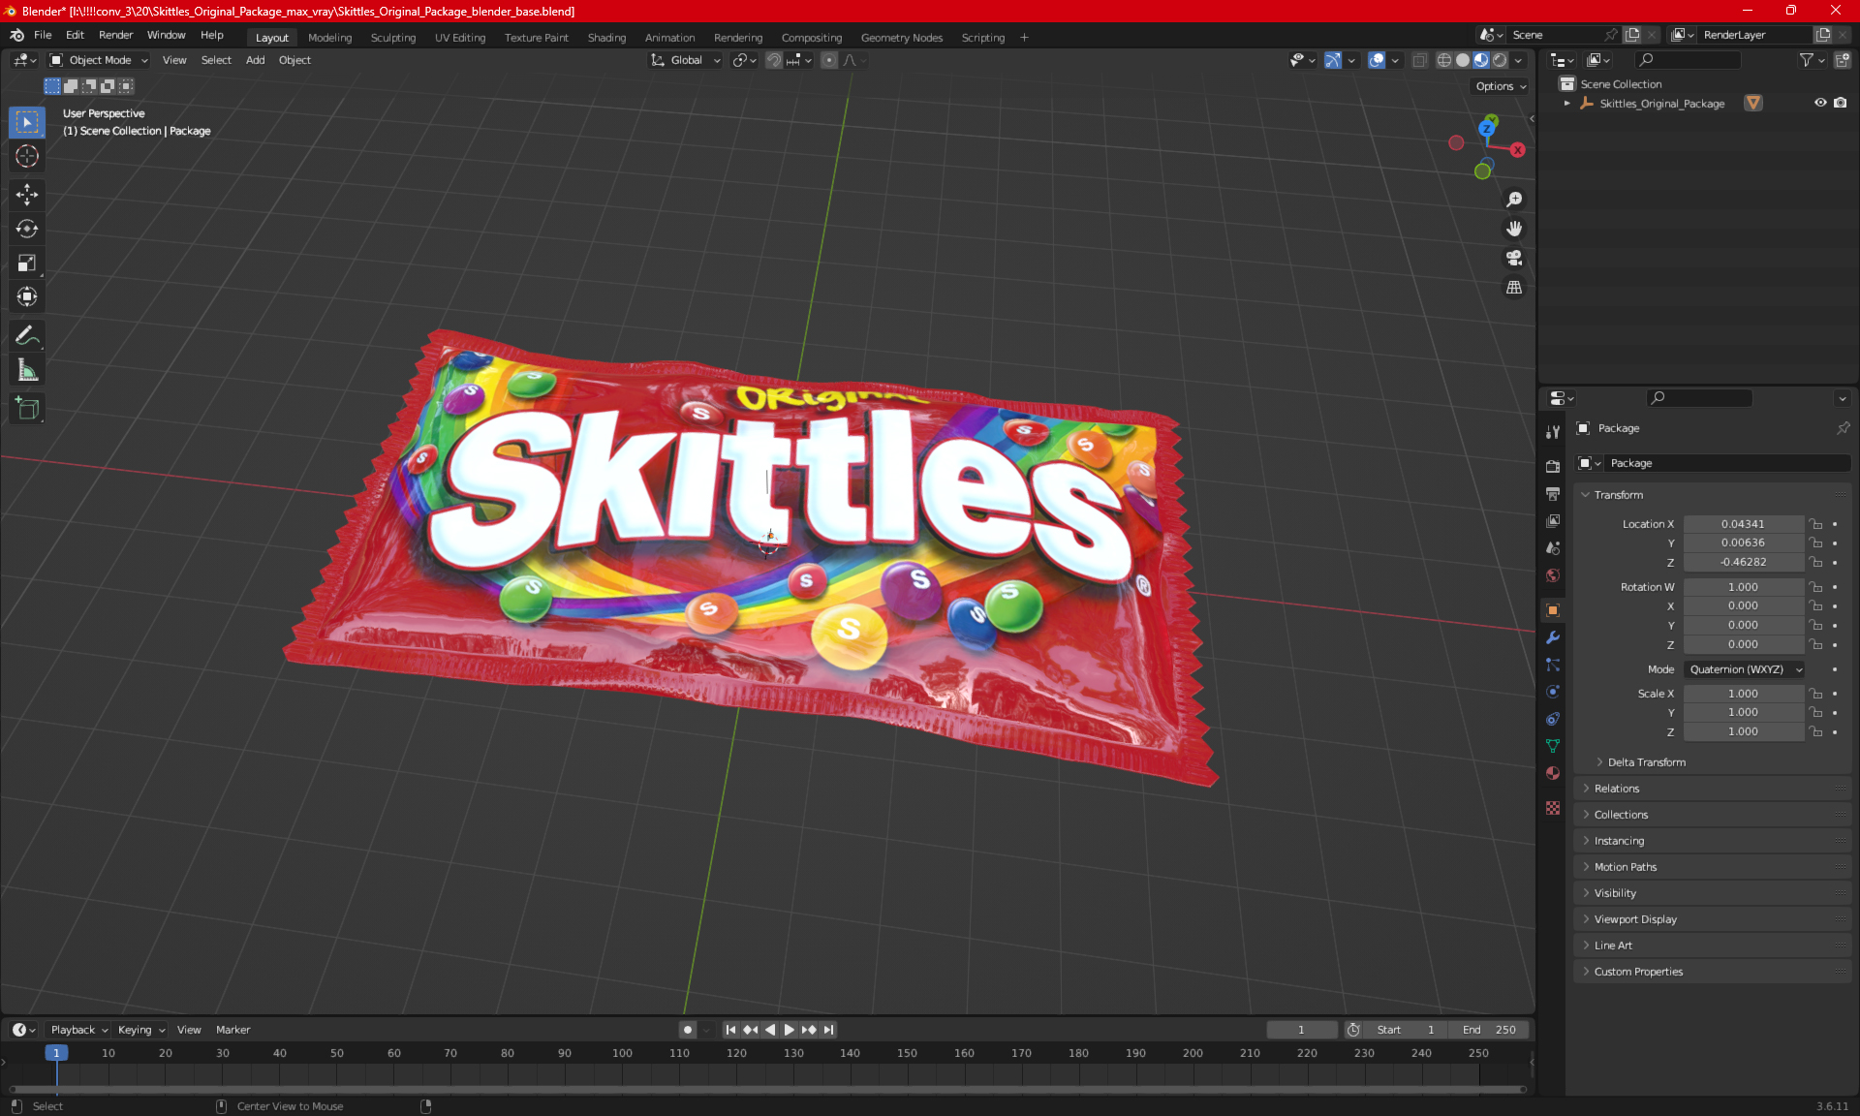Switch to rendered viewport shading
The image size is (1860, 1116).
click(1500, 60)
